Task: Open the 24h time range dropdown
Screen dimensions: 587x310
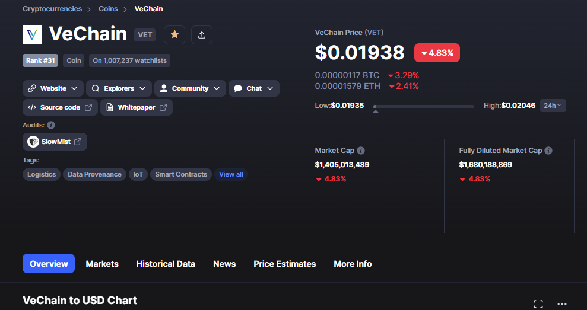Action: click(x=553, y=106)
